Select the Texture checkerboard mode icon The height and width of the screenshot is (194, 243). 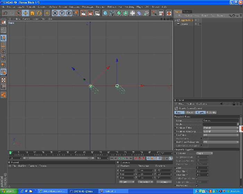tap(3, 80)
